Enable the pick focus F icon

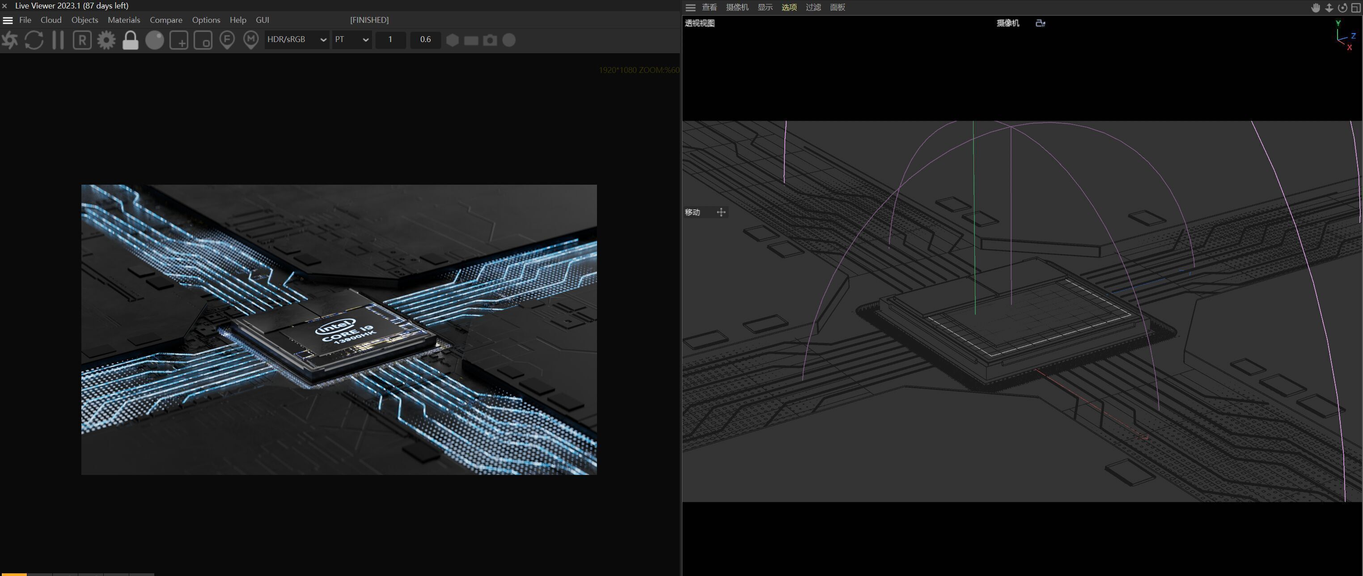pos(227,40)
